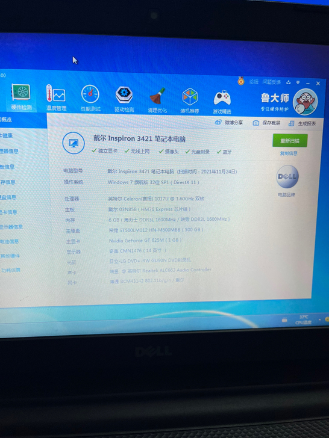
Task: Click the 蓝牙 checkmark feature
Action: pyautogui.click(x=224, y=152)
